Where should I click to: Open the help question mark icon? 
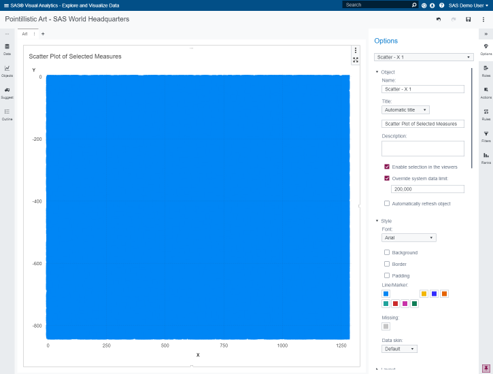tap(441, 5)
